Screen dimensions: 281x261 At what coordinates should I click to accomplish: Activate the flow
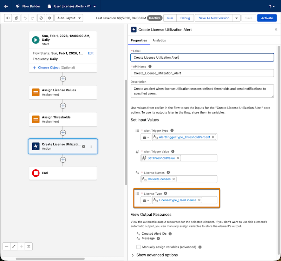point(267,18)
